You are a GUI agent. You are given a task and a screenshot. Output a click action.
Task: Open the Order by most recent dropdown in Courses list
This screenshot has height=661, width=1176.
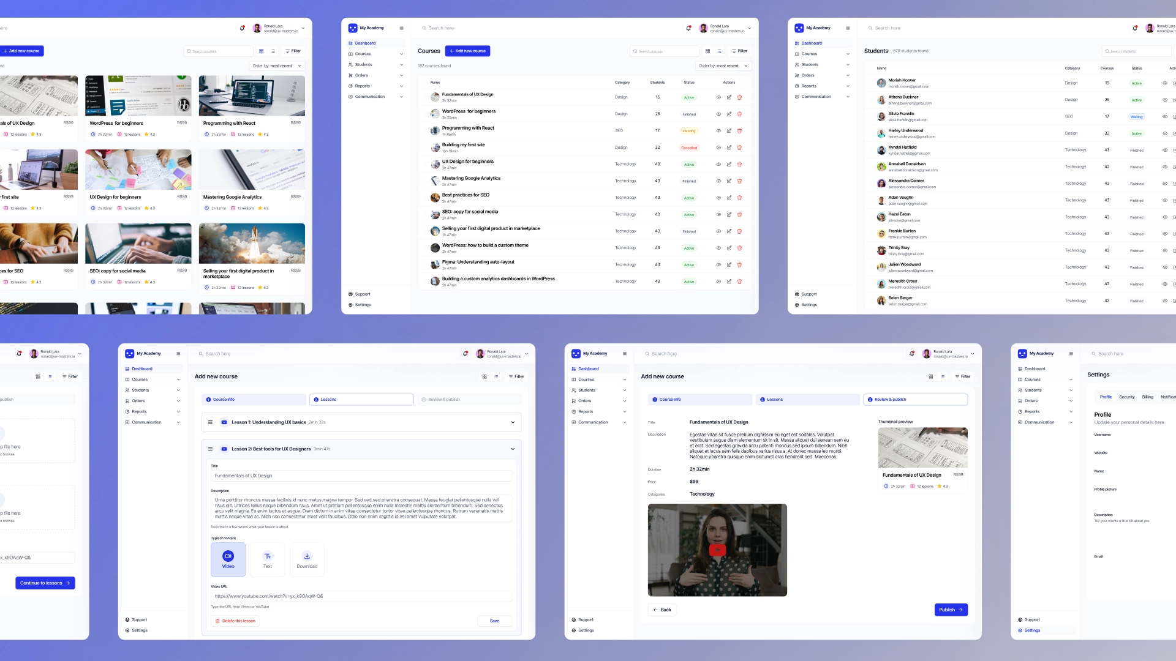pyautogui.click(x=723, y=65)
